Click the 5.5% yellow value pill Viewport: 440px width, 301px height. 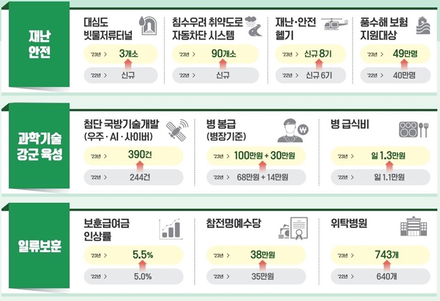[x=133, y=255]
